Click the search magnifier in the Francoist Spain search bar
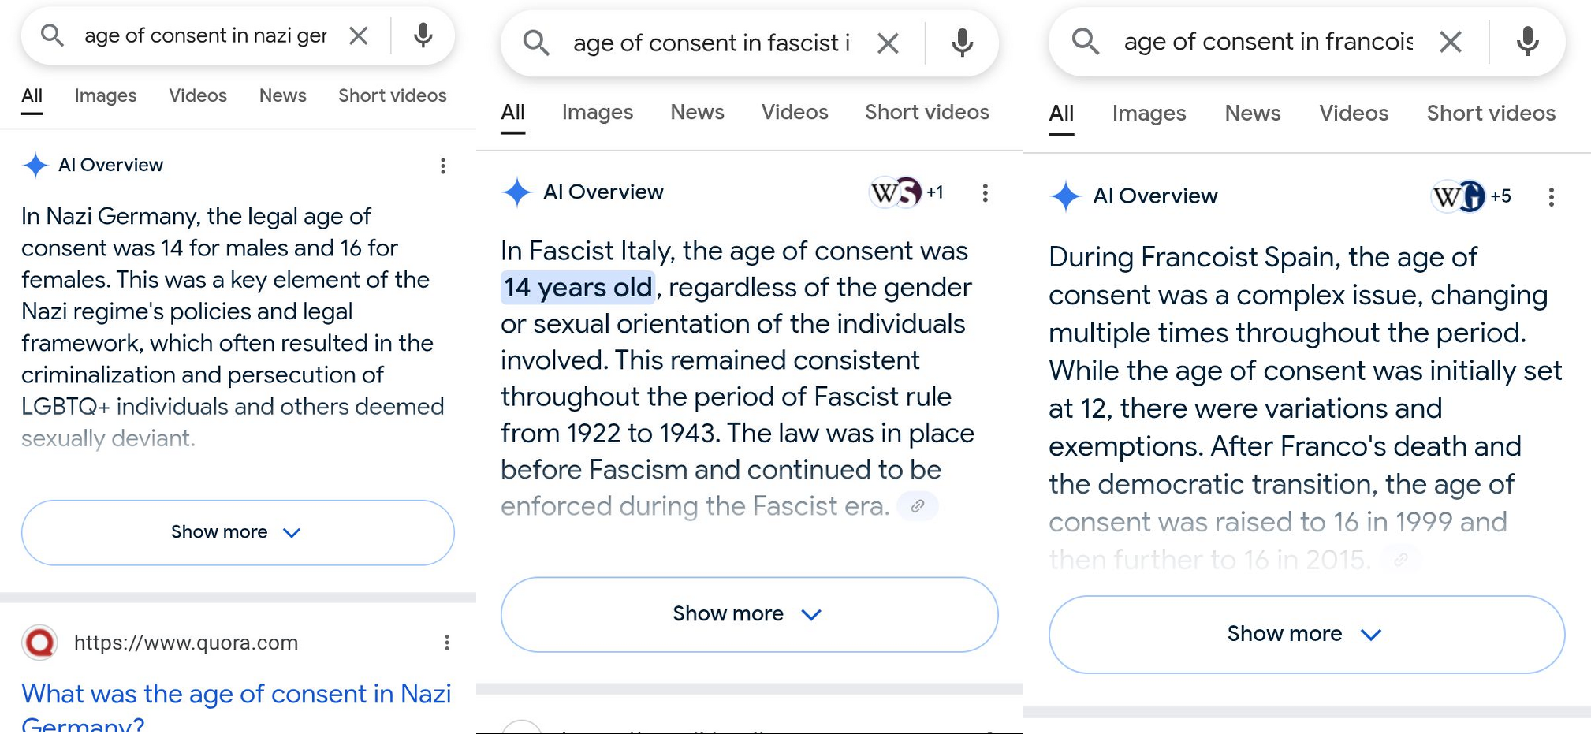This screenshot has height=734, width=1591. [x=1086, y=41]
